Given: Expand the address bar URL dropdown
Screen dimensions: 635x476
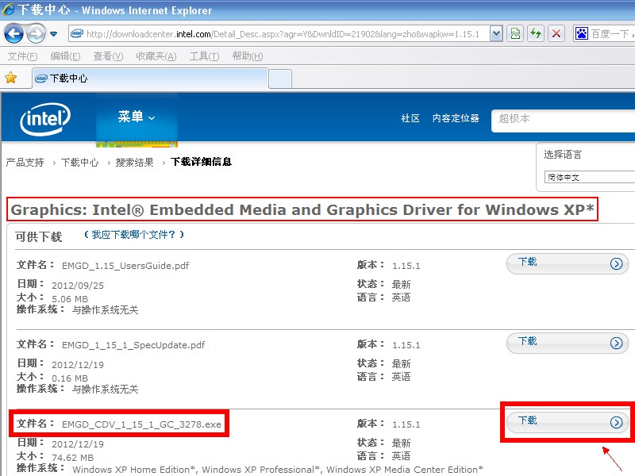Looking at the screenshot, I should (x=496, y=33).
